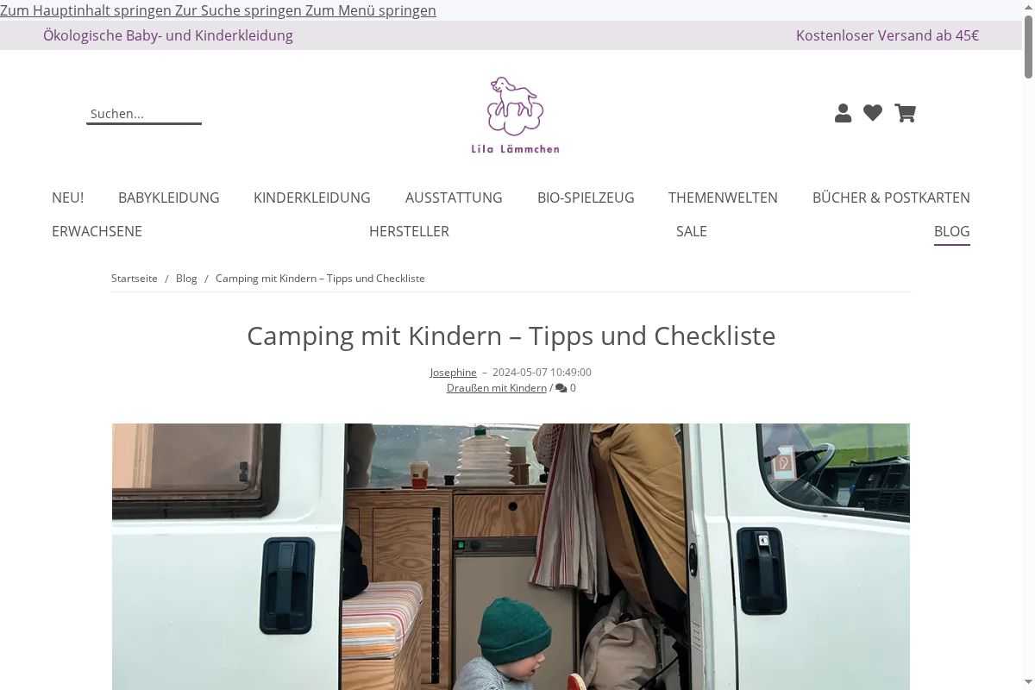Click the page vertical scrollbar
Image resolution: width=1035 pixels, height=690 pixels.
pyautogui.click(x=1028, y=345)
